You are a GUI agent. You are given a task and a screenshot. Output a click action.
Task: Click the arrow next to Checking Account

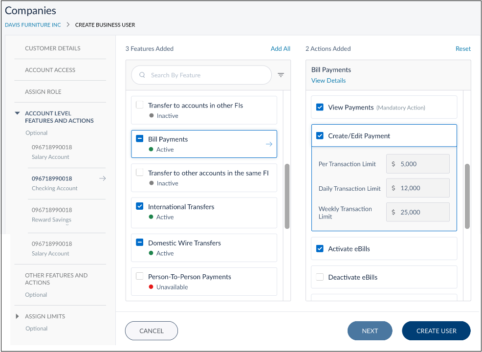(102, 179)
